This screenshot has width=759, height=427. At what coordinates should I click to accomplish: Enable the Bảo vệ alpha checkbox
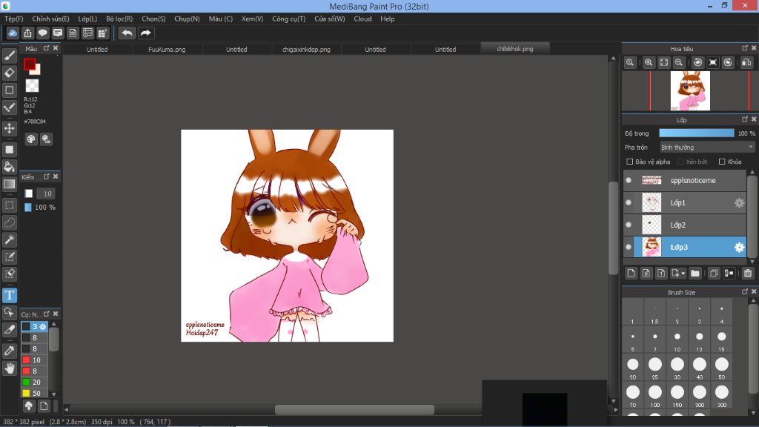point(630,162)
